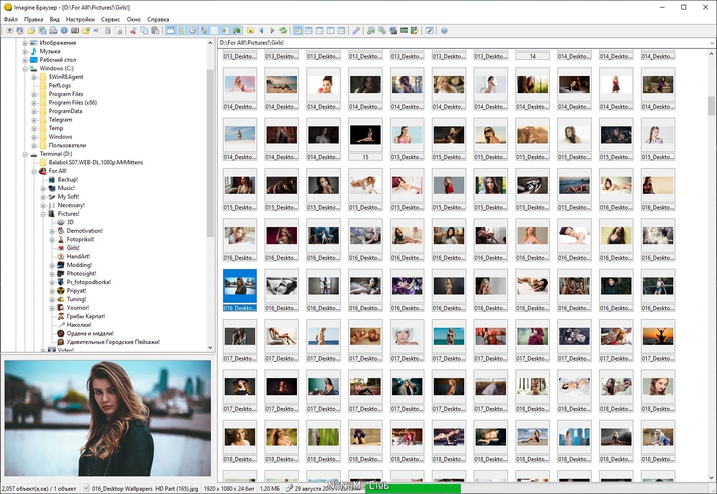This screenshot has width=717, height=494.
Task: Copy the selected files icon
Action: click(x=144, y=30)
